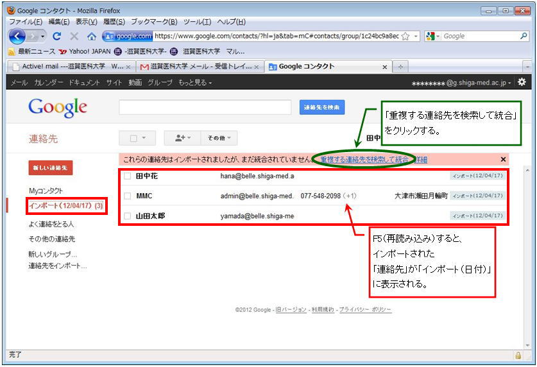The image size is (537, 367).
Task: Open a new tab with plus button
Action: [400, 67]
